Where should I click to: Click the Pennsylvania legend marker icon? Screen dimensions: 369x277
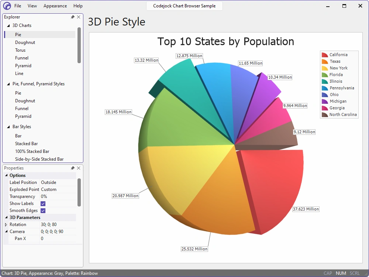325,88
